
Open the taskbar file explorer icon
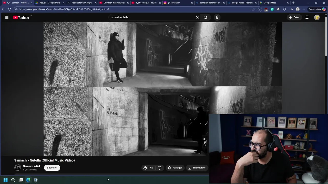pyautogui.click(x=21, y=180)
